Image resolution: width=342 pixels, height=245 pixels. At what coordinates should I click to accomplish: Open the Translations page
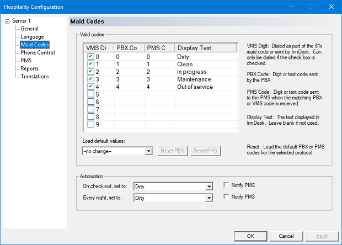(35, 77)
